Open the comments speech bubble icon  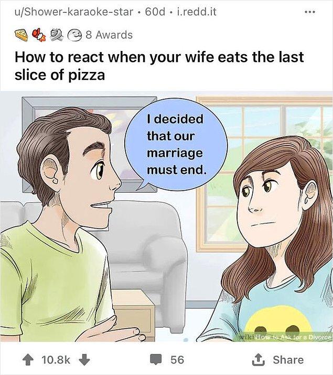point(156,360)
